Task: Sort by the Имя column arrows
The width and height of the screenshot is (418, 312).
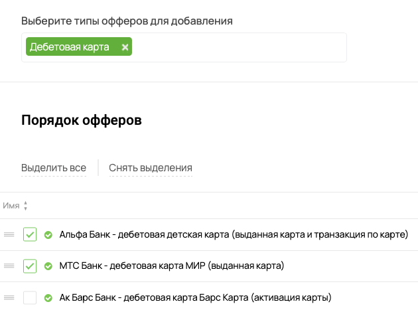Action: [26, 206]
